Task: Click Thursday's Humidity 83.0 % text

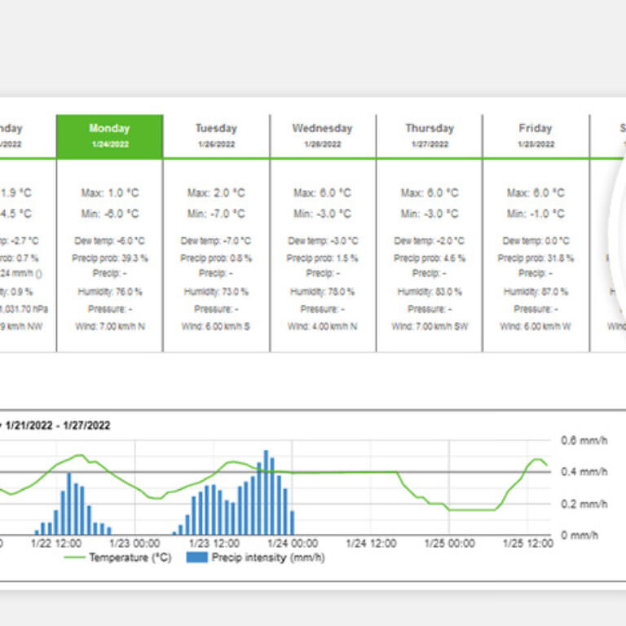Action: click(x=430, y=292)
